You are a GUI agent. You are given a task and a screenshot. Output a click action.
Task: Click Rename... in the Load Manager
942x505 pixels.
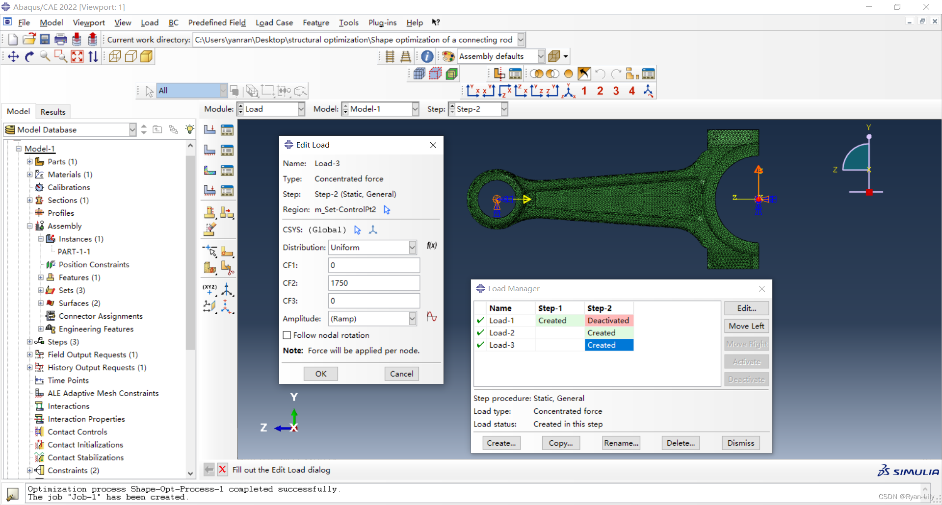point(621,443)
